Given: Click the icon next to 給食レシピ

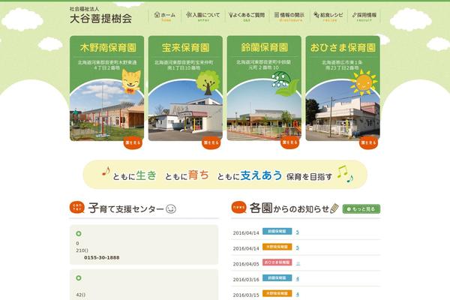Looking at the screenshot, I should pyautogui.click(x=316, y=15).
